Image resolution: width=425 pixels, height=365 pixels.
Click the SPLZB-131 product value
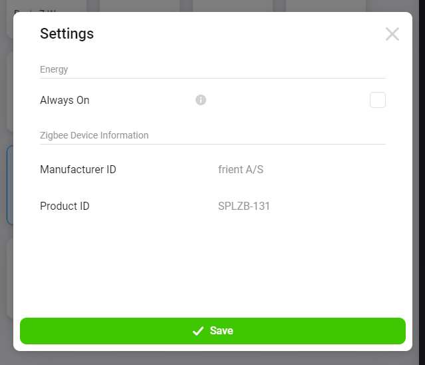244,206
